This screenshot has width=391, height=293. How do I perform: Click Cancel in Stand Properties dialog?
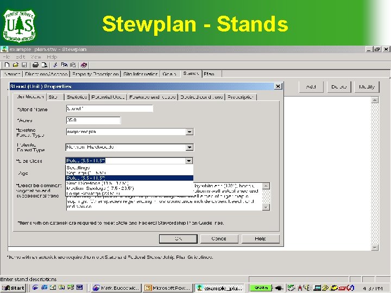coord(219,239)
